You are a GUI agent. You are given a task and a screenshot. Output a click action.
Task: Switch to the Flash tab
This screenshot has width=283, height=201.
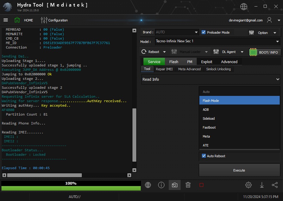click(173, 62)
